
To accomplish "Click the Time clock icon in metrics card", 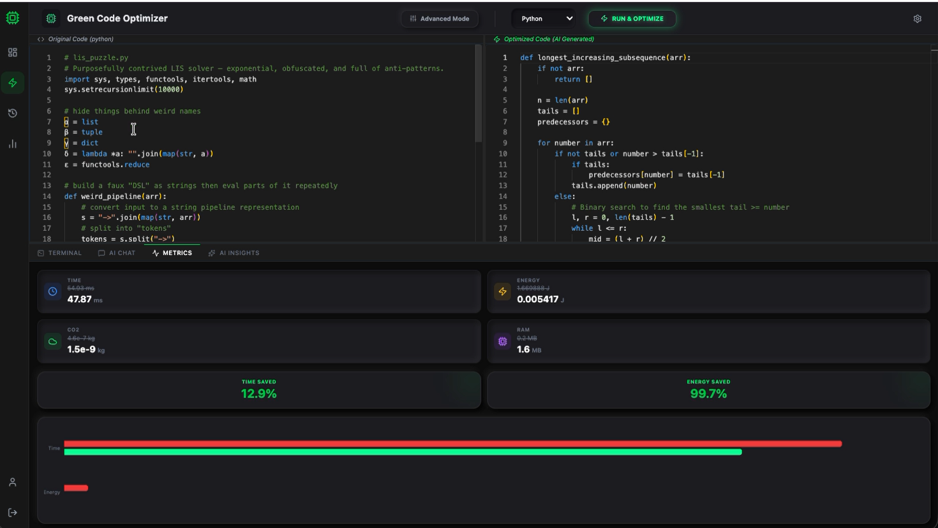I will [53, 291].
